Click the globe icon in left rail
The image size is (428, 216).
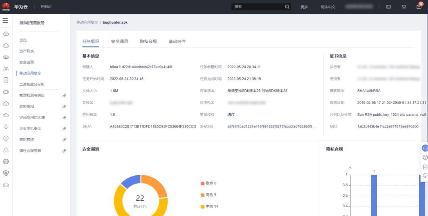tap(6, 162)
